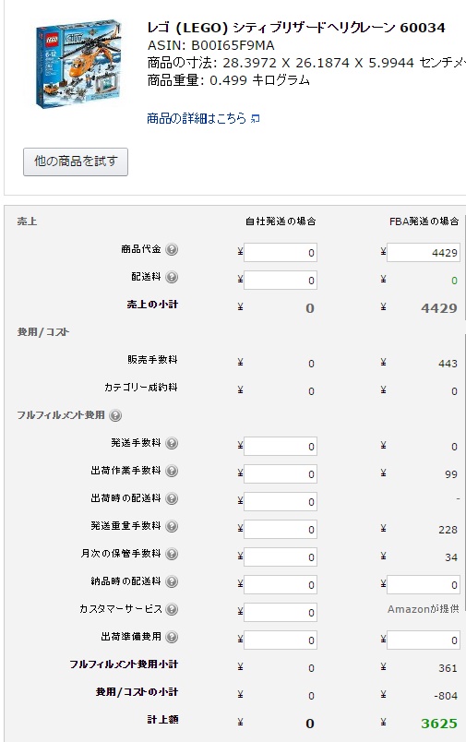The image size is (466, 742).
Task: Click the FBA 発送重量手数料 value 228
Action: click(448, 530)
